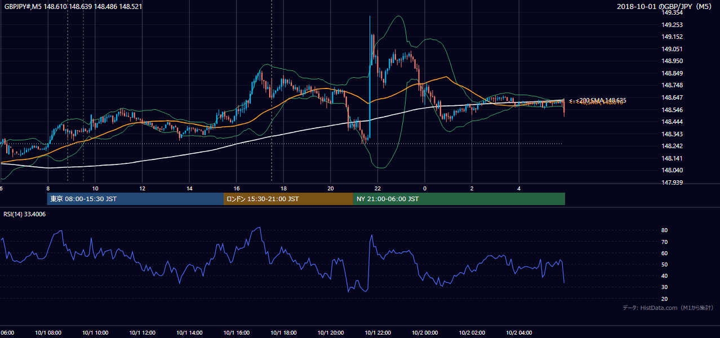720x338 pixels.
Task: Click the 10/1 12:00 date label
Action: [142, 333]
